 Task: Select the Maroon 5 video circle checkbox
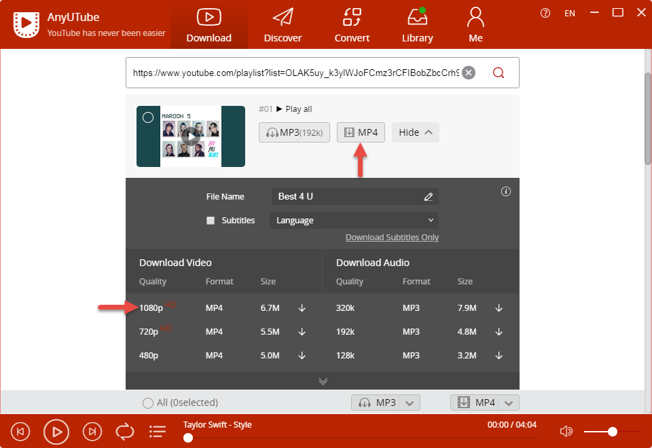pos(148,117)
